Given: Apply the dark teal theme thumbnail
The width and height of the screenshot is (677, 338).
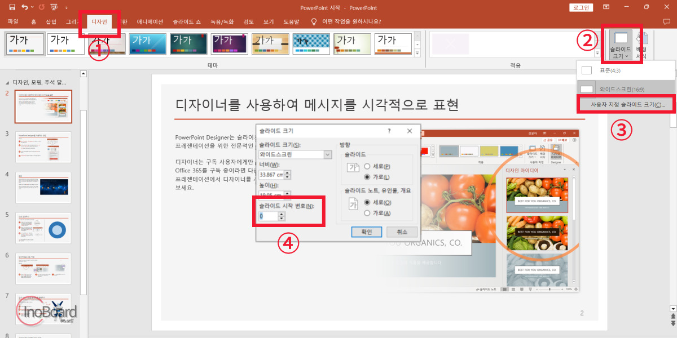Looking at the screenshot, I should 189,43.
